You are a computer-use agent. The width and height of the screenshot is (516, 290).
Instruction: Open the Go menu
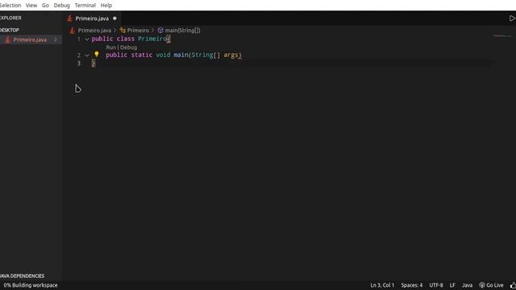tap(45, 6)
